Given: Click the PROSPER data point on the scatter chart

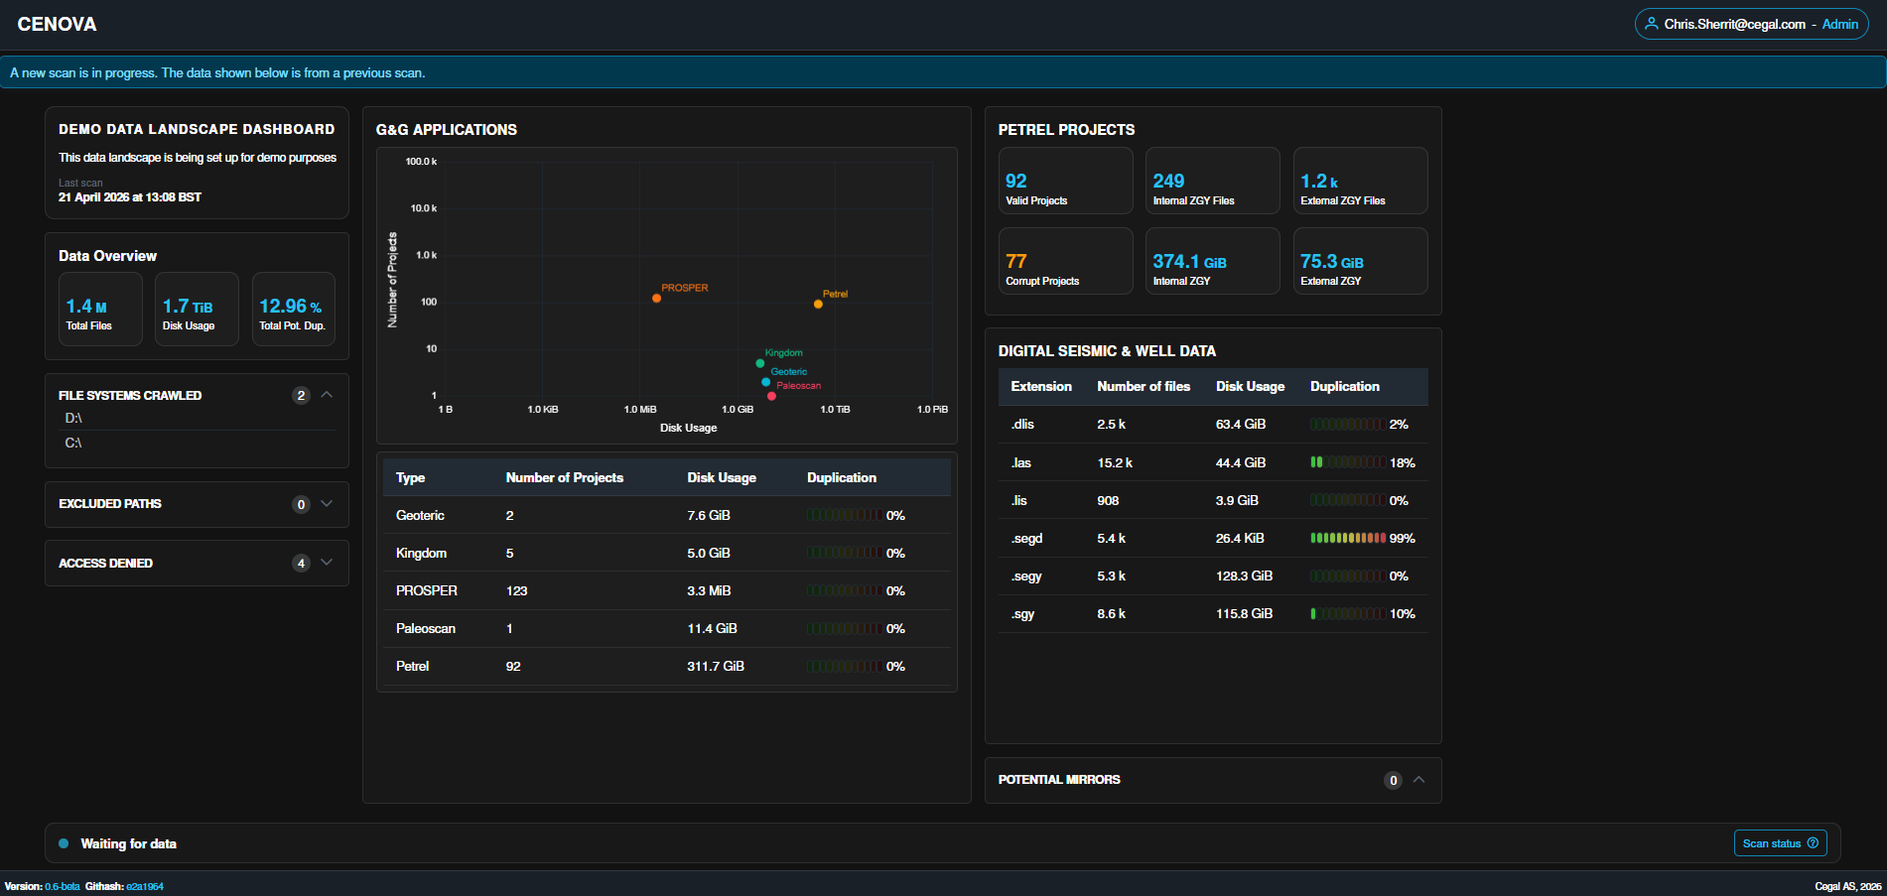Looking at the screenshot, I should [656, 298].
